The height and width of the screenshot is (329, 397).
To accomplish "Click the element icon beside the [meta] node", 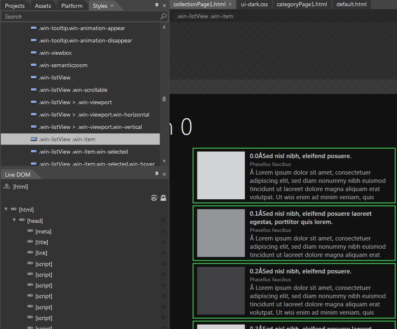I will pyautogui.click(x=30, y=231).
